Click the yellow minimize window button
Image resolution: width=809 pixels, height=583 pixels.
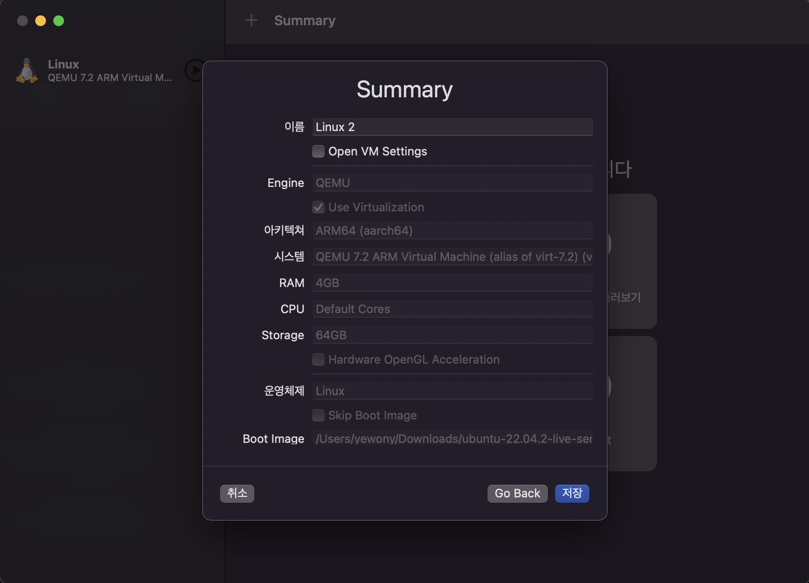coord(41,21)
